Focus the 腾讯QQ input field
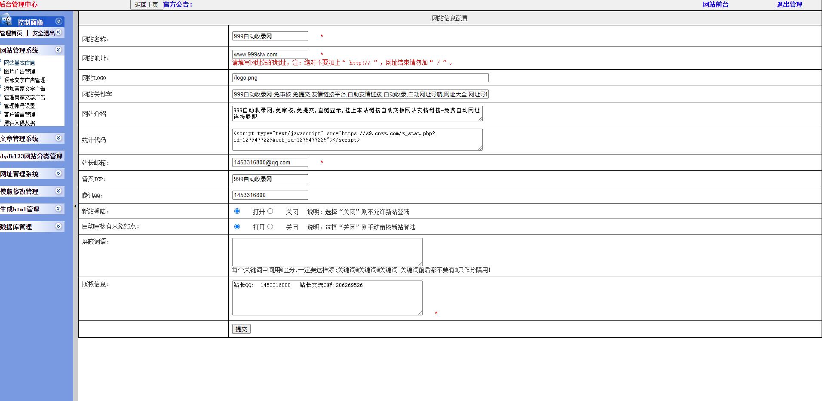 pos(270,195)
